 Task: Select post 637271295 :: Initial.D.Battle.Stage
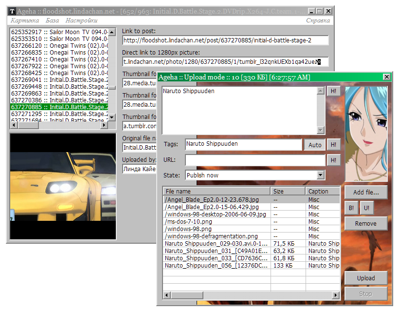coord(59,114)
